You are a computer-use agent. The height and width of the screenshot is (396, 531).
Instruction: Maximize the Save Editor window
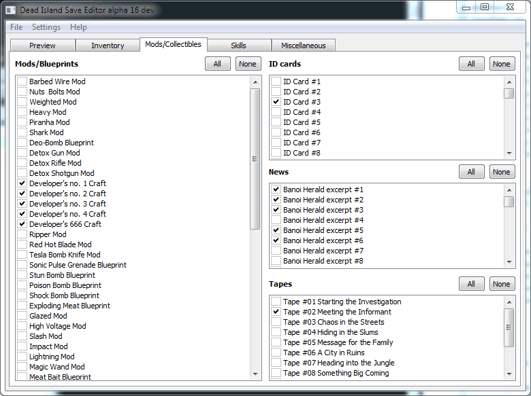click(485, 7)
